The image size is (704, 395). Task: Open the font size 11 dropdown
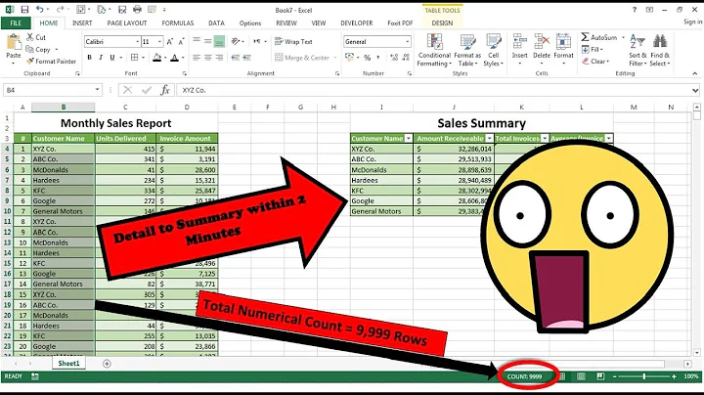[x=159, y=42]
